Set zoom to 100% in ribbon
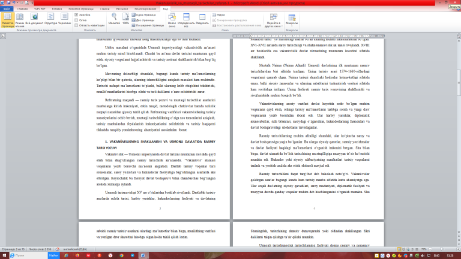This screenshot has width=461, height=259. coord(125,19)
